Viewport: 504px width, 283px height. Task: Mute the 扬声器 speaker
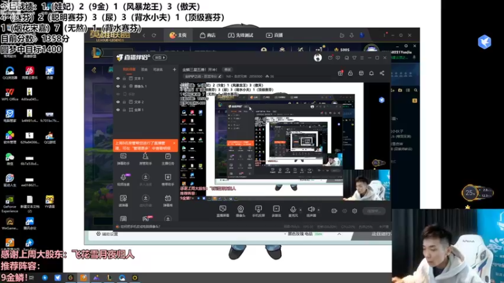[x=311, y=211]
